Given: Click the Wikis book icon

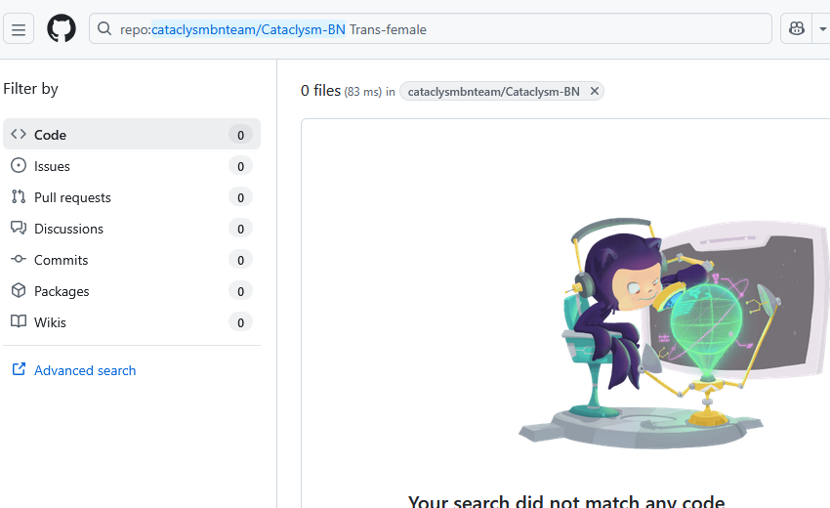Looking at the screenshot, I should (x=19, y=321).
